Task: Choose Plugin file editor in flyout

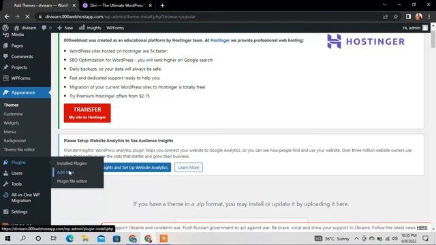Action: point(72,181)
